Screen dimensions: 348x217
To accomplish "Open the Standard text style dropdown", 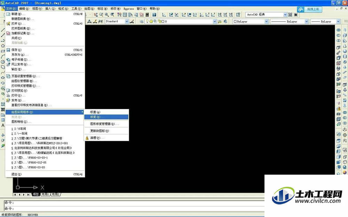I will click(127, 22).
